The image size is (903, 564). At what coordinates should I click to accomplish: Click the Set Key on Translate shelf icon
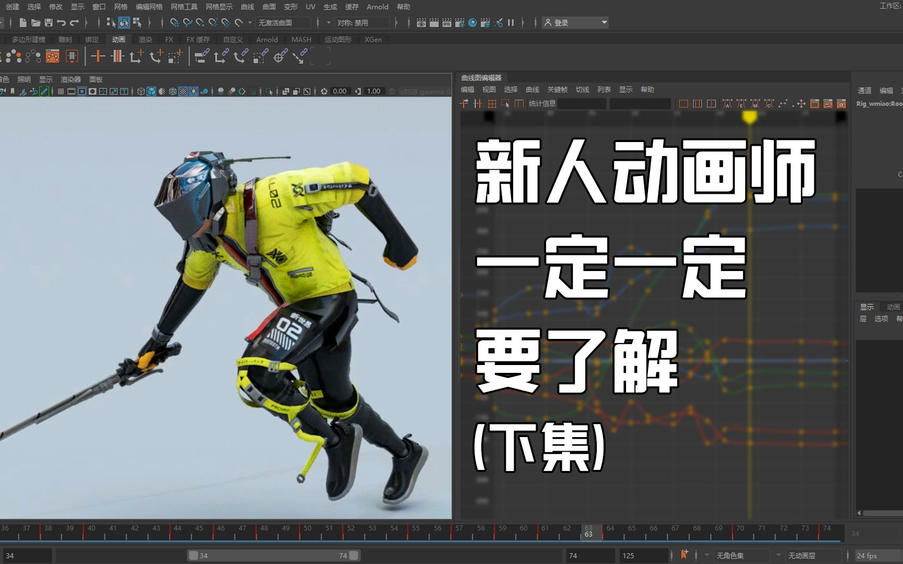(136, 56)
